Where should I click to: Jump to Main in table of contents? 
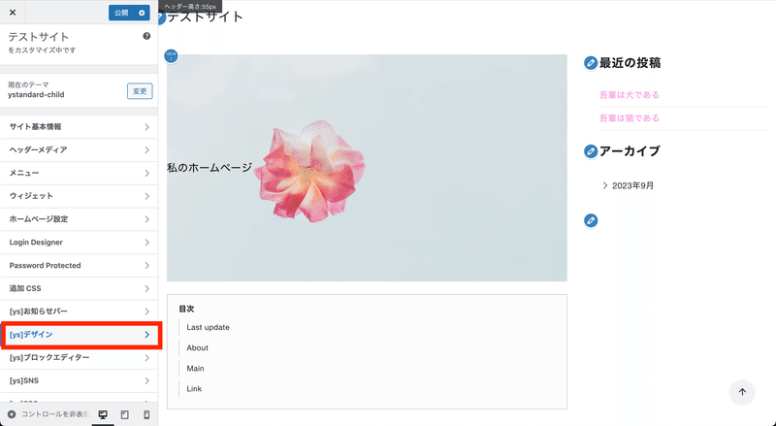(x=195, y=369)
